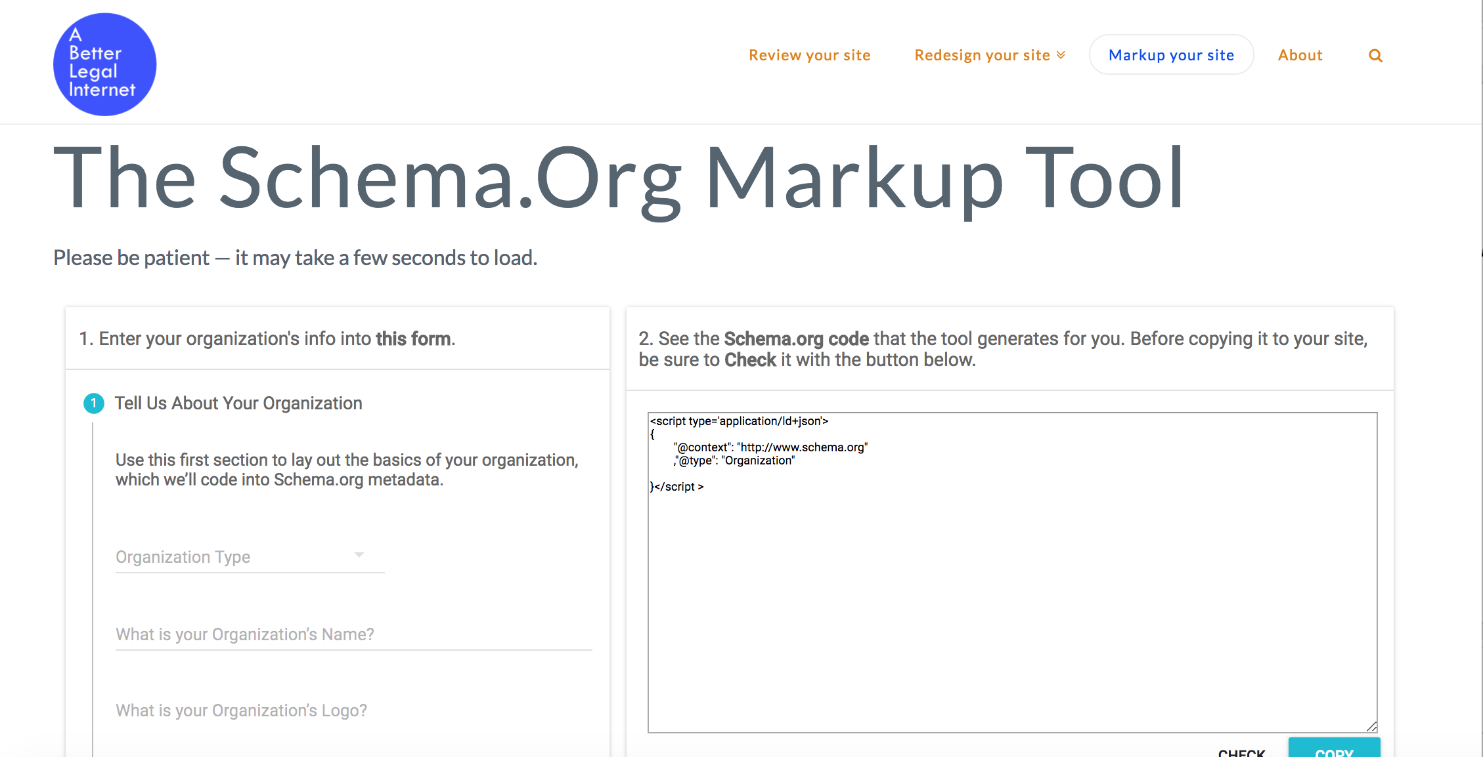This screenshot has height=757, width=1483.
Task: Go to the About page
Action: 1300,55
